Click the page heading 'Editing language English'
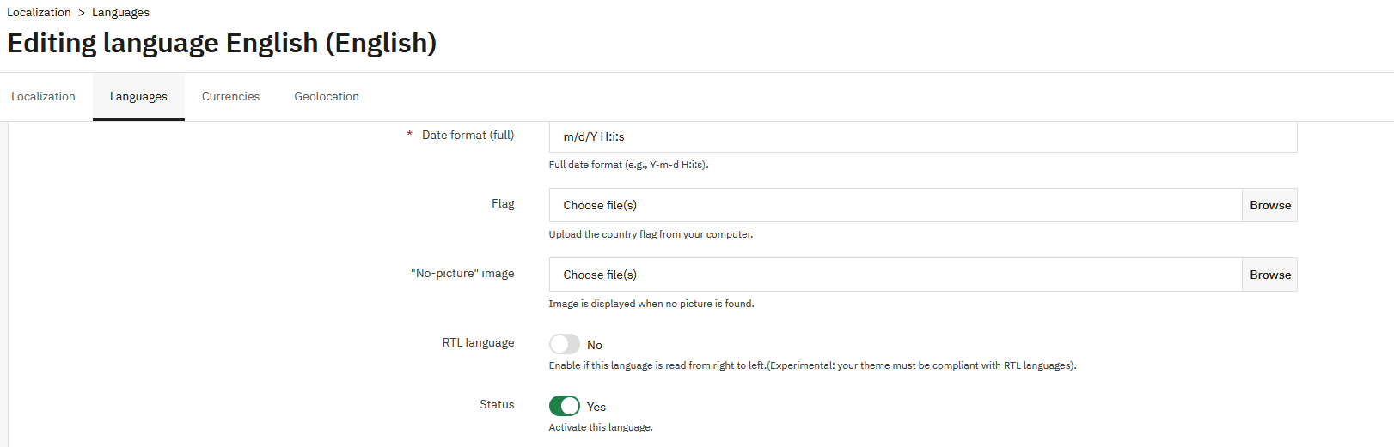 coord(222,43)
